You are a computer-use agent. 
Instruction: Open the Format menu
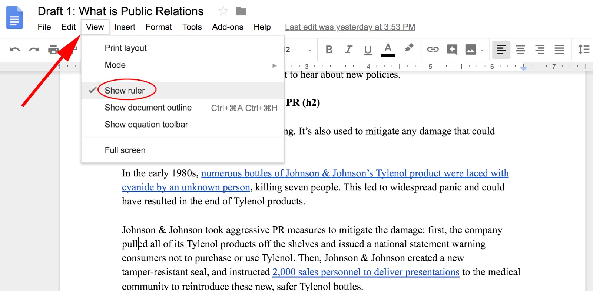pyautogui.click(x=159, y=27)
